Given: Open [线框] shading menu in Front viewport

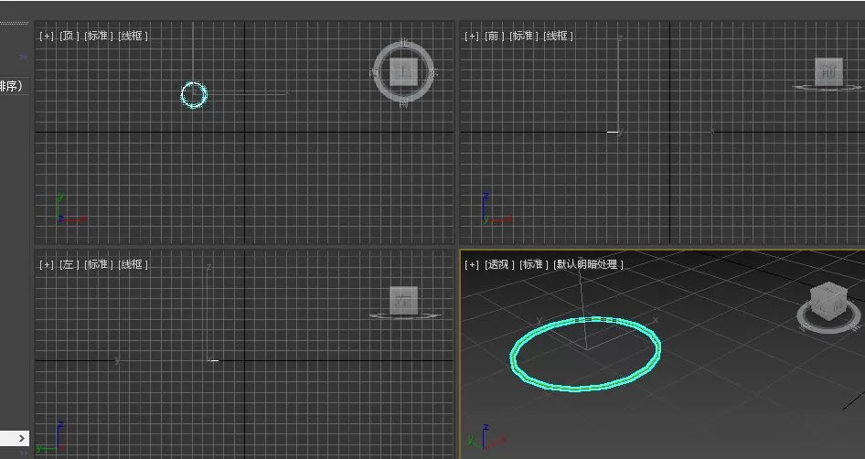Looking at the screenshot, I should (559, 36).
